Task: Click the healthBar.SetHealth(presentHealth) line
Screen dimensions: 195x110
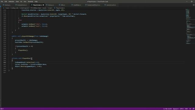Action: 29,42
